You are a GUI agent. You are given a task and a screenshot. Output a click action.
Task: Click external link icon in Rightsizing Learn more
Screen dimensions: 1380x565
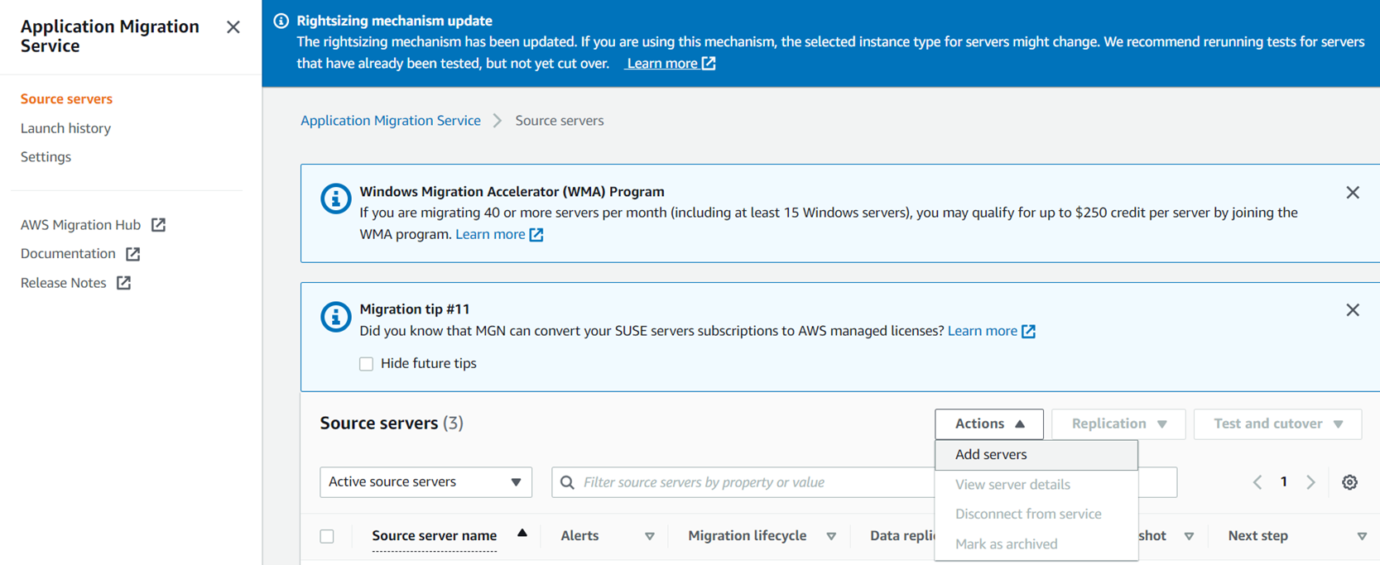(x=709, y=64)
